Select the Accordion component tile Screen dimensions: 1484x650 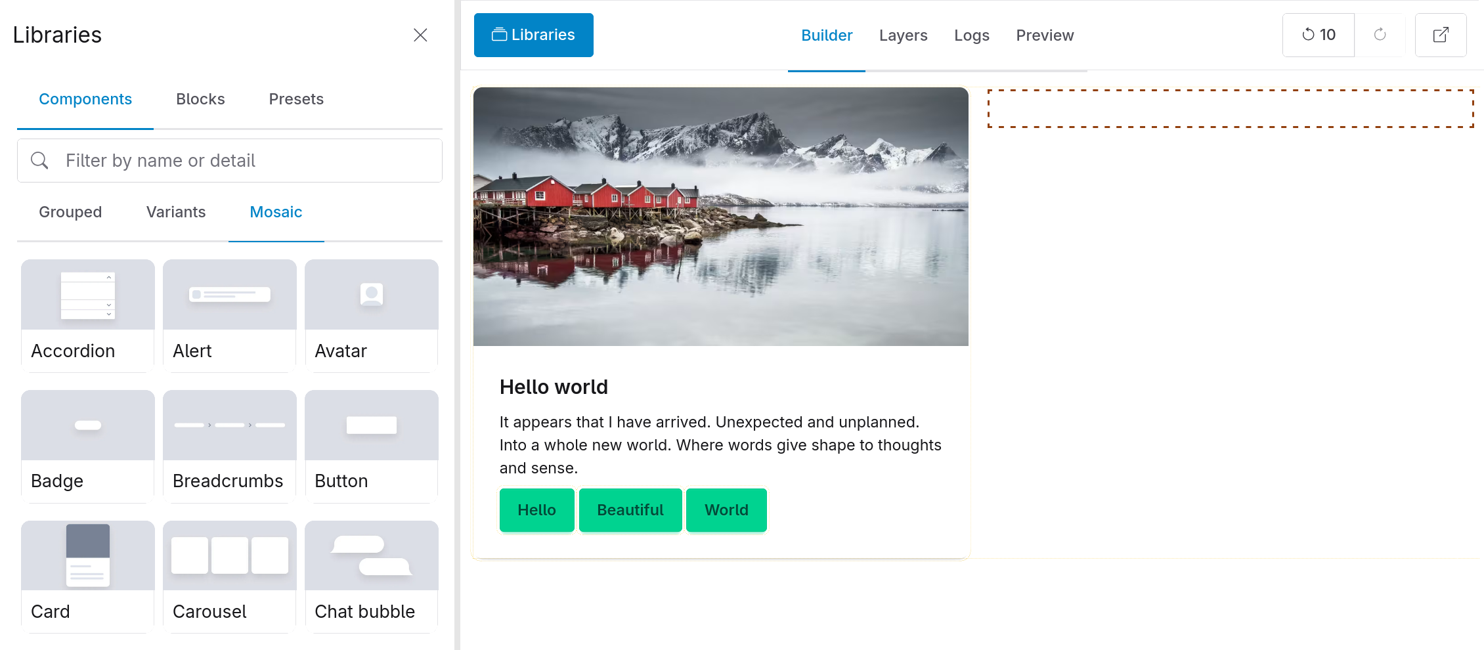click(88, 315)
